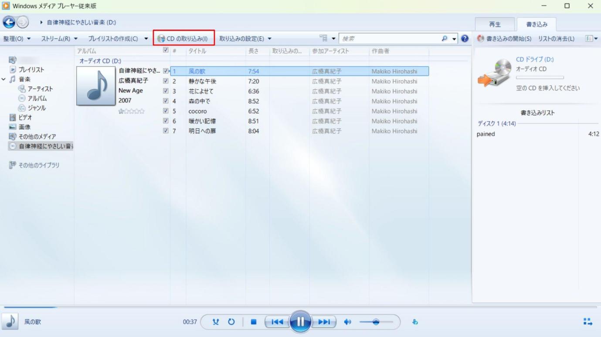Click the ディスク 1 (4:14) header
This screenshot has width=601, height=337.
pyautogui.click(x=497, y=124)
